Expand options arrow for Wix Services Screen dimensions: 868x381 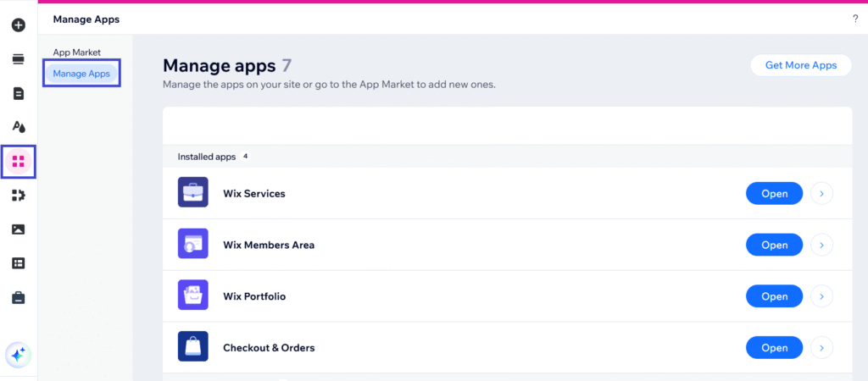click(x=821, y=194)
